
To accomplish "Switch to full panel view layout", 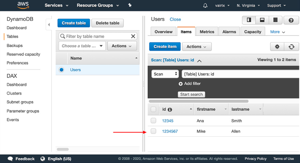I will pyautogui.click(x=275, y=20).
